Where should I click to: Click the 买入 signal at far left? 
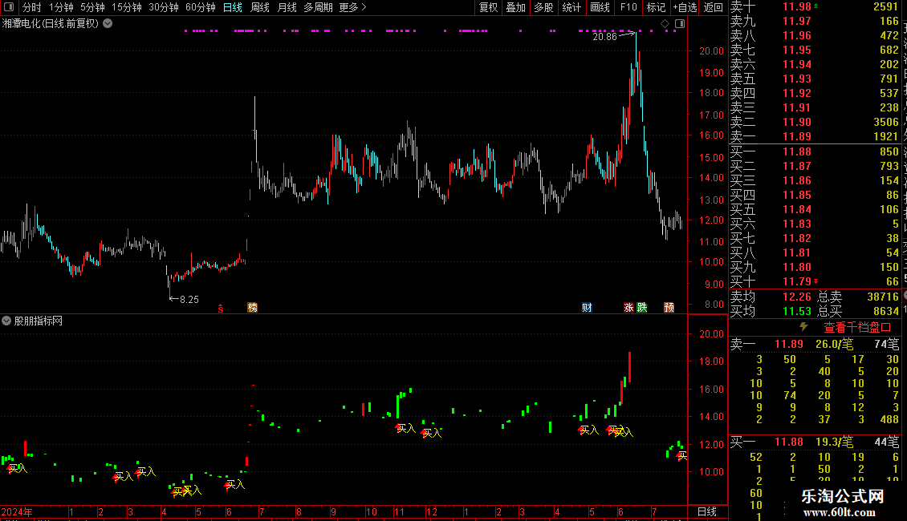tap(16, 468)
